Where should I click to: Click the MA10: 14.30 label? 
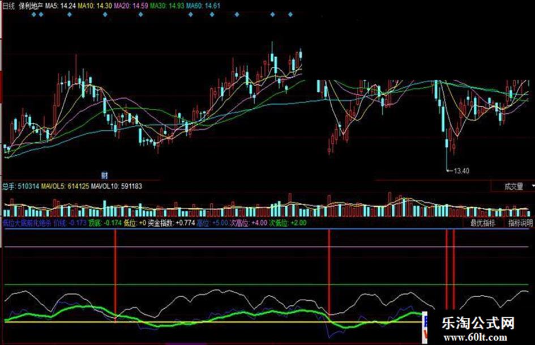pos(95,6)
